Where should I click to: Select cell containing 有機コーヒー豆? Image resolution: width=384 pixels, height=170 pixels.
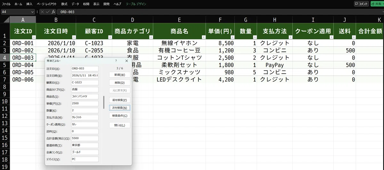pyautogui.click(x=179, y=50)
